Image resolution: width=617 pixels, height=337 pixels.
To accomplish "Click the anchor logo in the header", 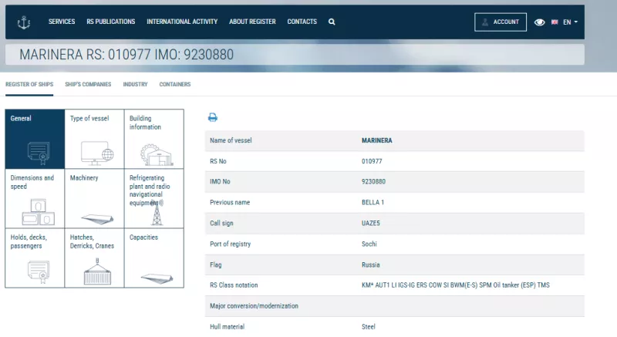I will click(24, 22).
